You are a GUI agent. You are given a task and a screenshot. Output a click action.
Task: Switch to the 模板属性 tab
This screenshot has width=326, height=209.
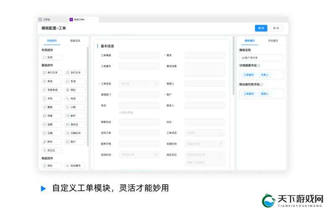click(x=249, y=41)
